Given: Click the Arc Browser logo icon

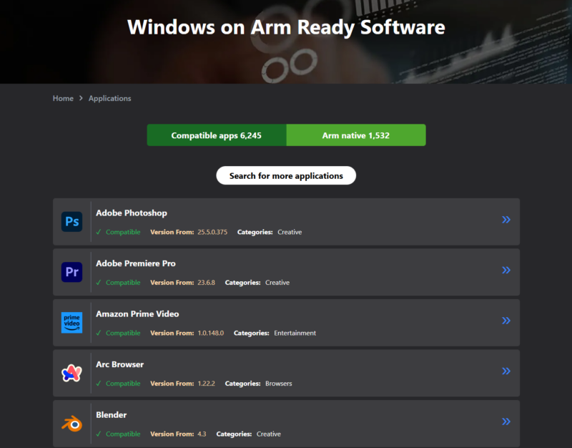Looking at the screenshot, I should [x=71, y=373].
